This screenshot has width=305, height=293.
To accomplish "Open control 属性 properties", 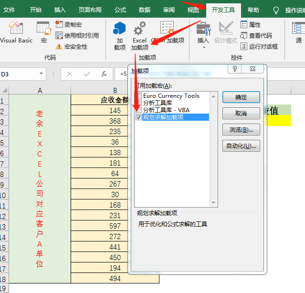I will [x=251, y=24].
